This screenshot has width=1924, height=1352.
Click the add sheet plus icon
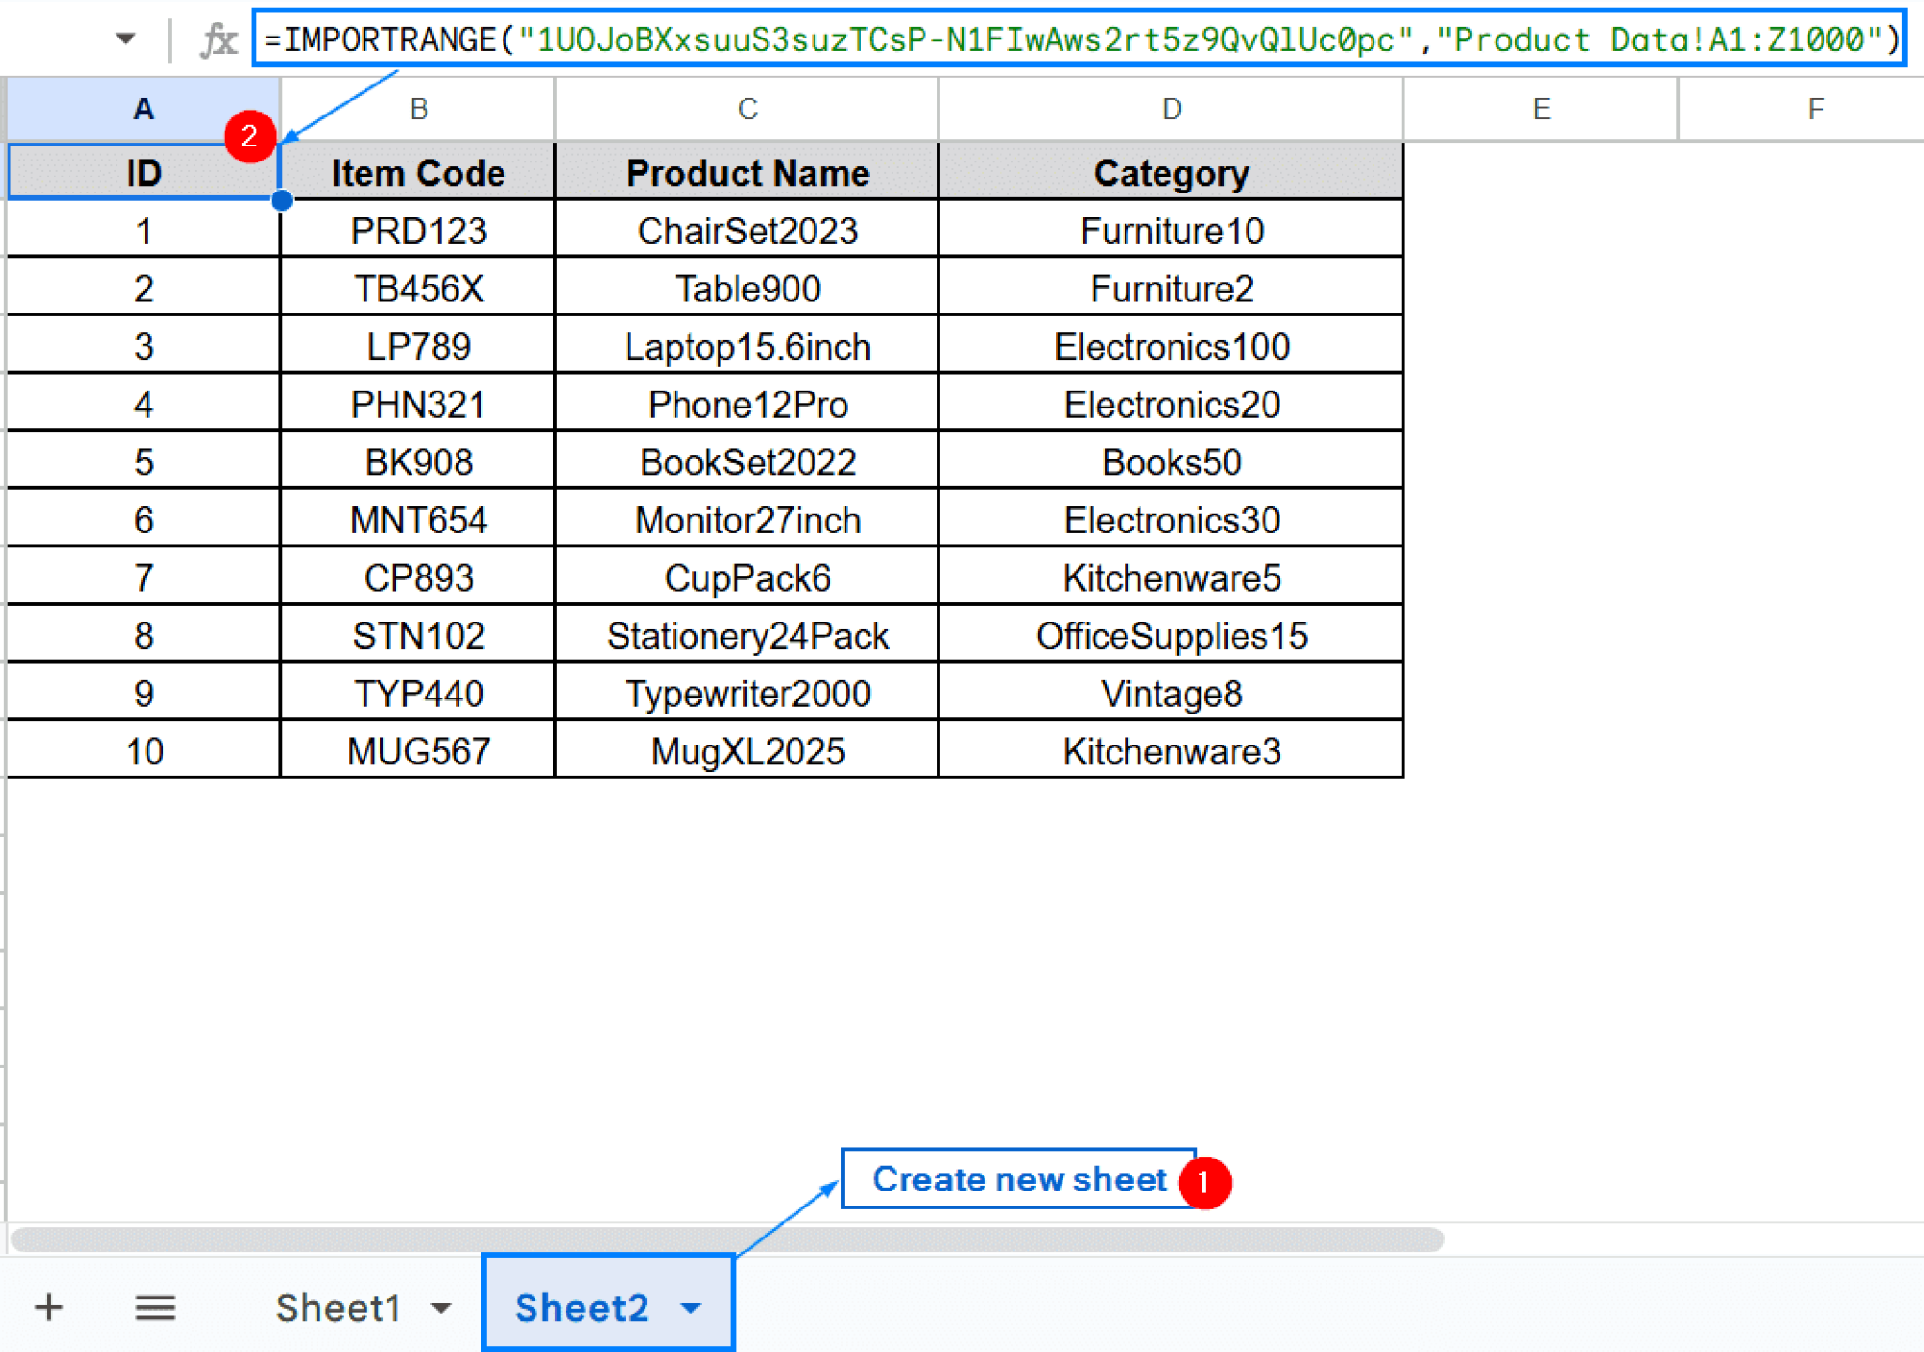[49, 1306]
